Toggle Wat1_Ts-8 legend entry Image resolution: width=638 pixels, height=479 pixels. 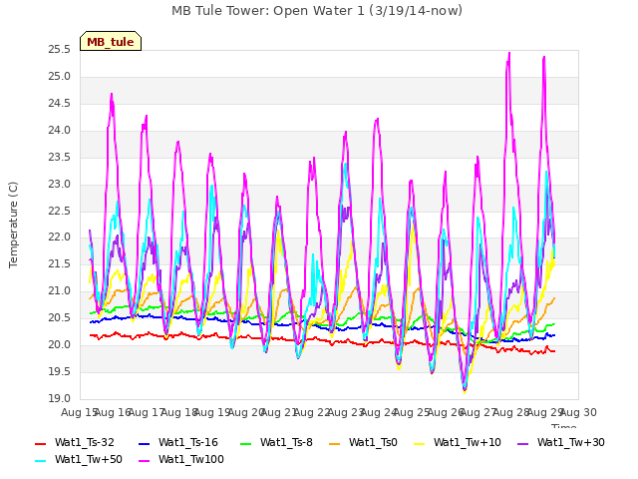(276, 442)
